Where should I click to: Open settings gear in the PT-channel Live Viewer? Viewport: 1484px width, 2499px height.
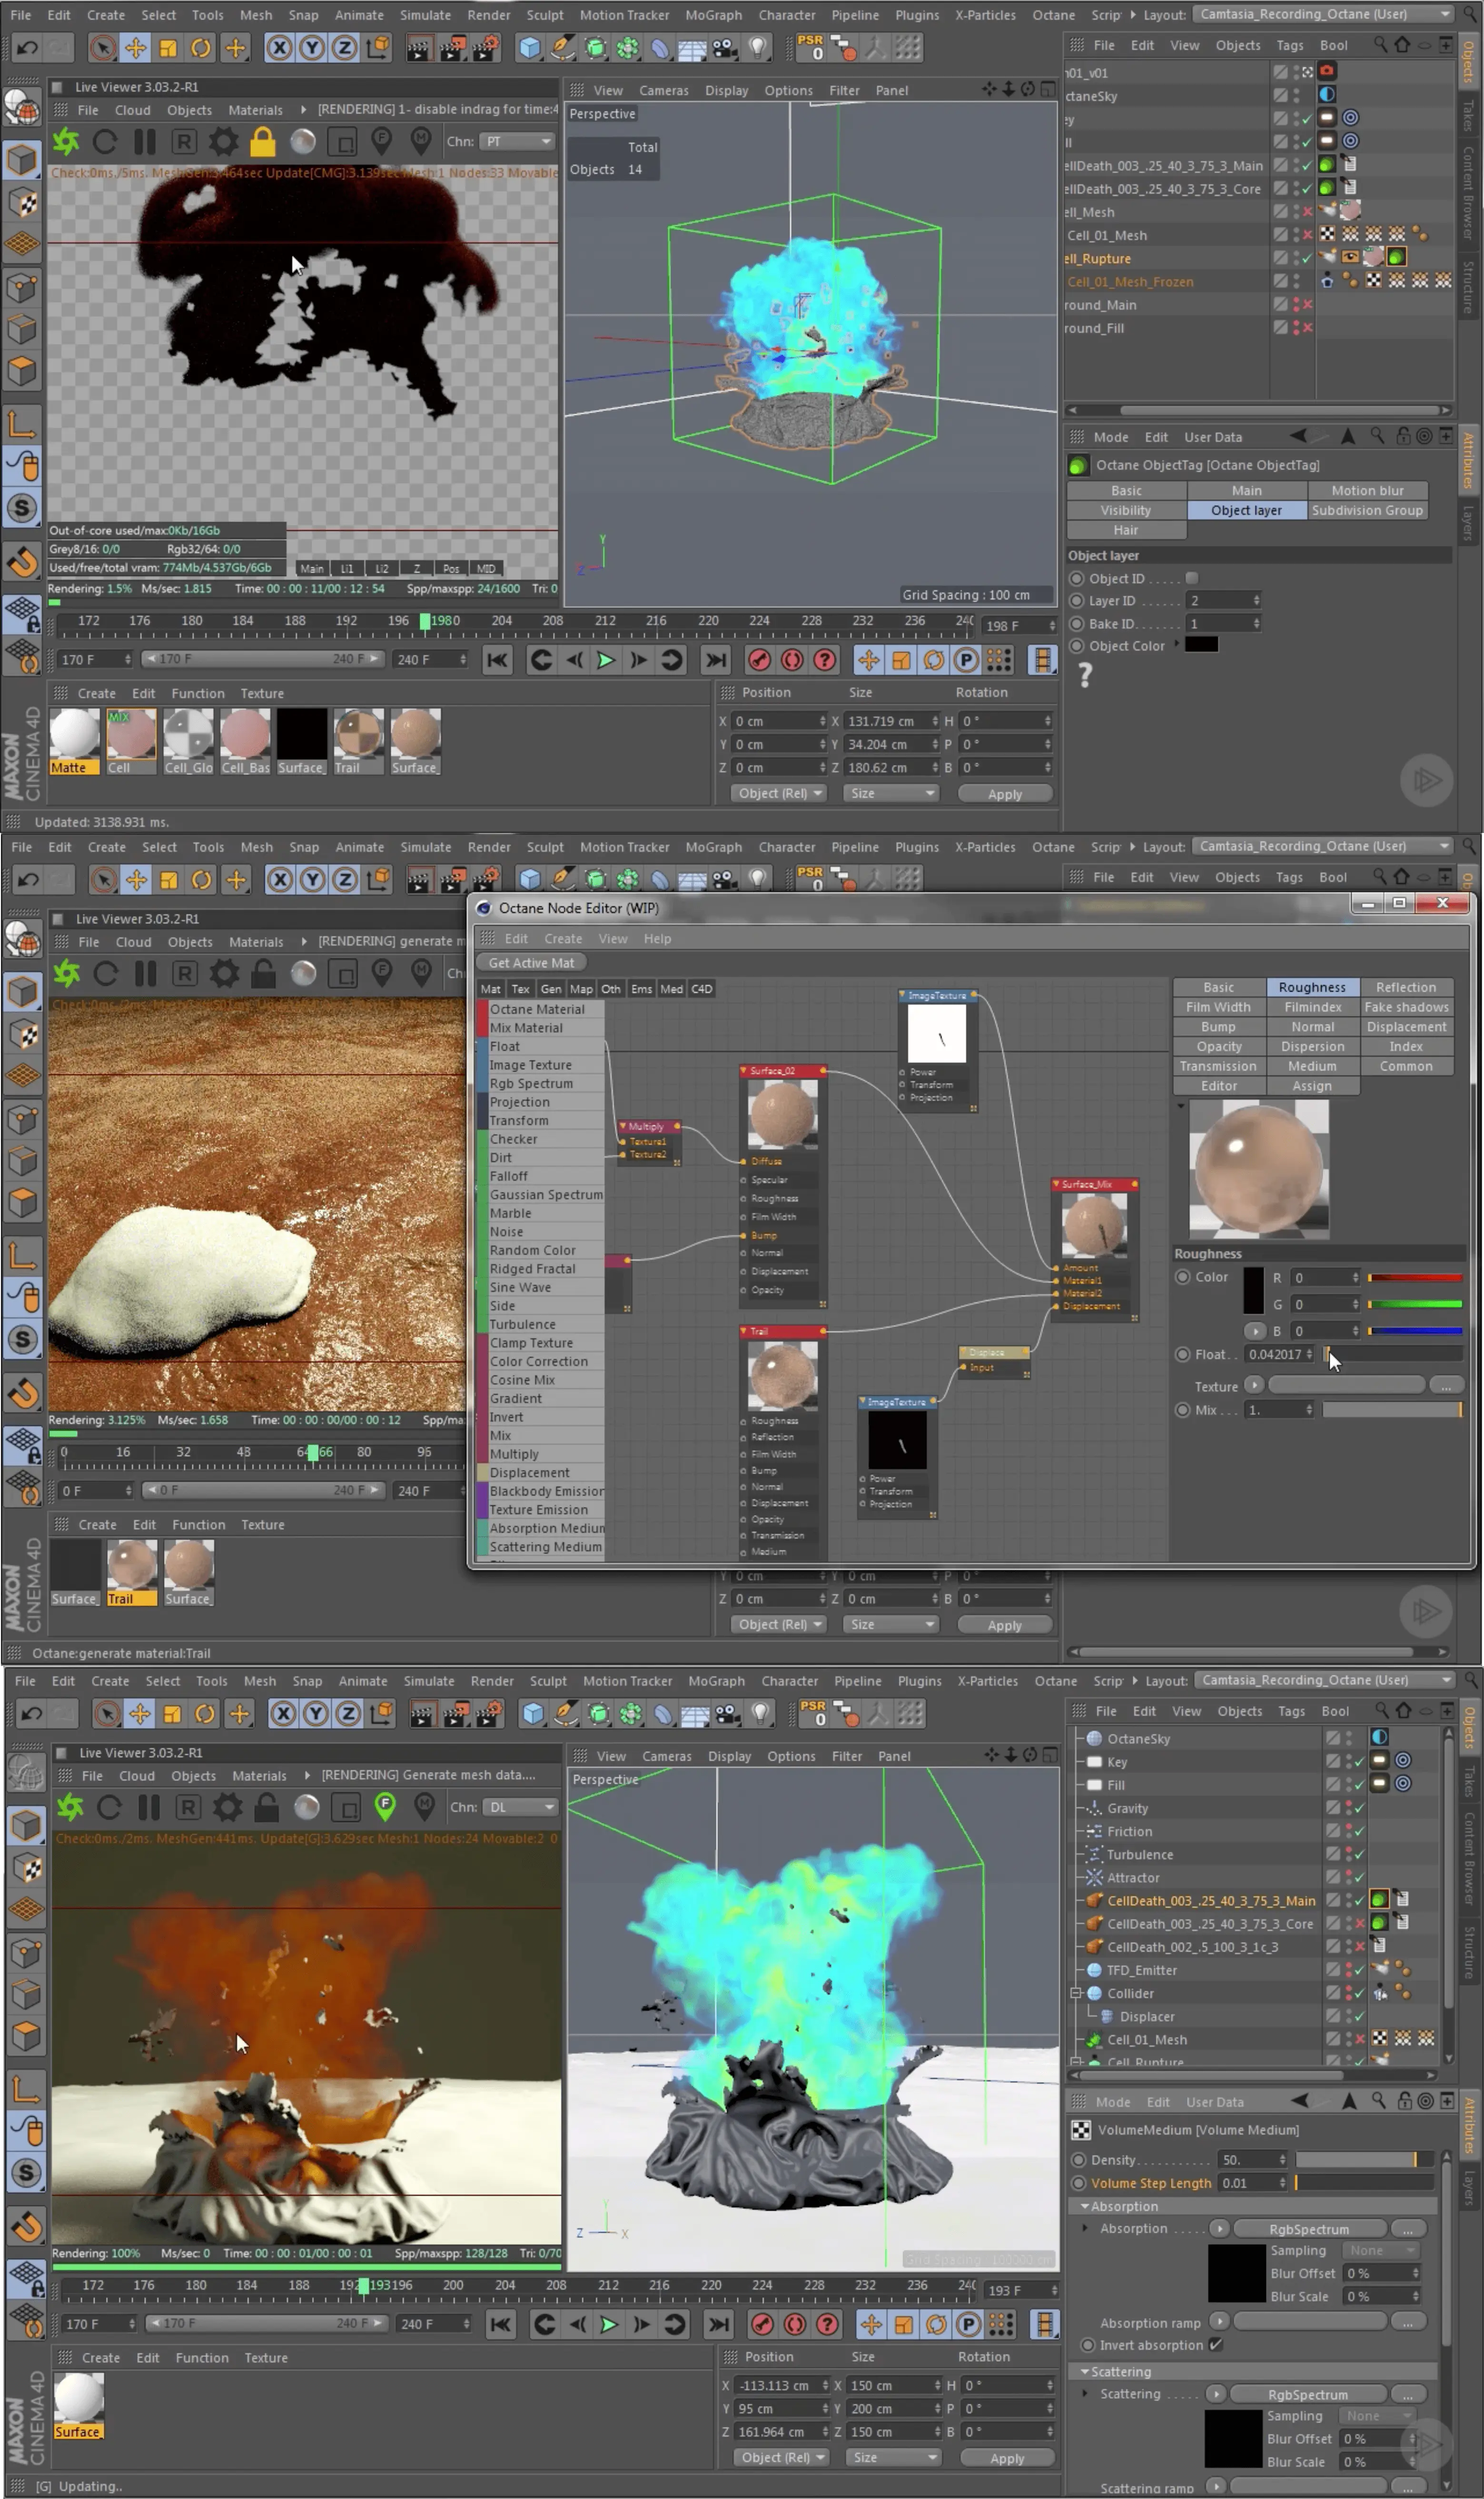click(x=223, y=142)
